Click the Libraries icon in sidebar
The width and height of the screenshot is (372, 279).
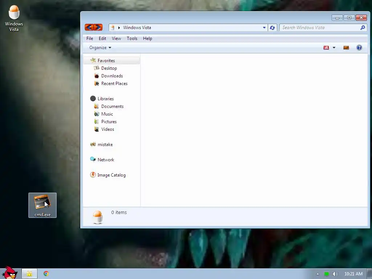coord(93,98)
